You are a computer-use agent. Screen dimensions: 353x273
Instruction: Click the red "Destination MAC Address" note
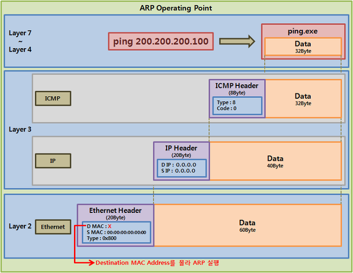[x=157, y=263]
